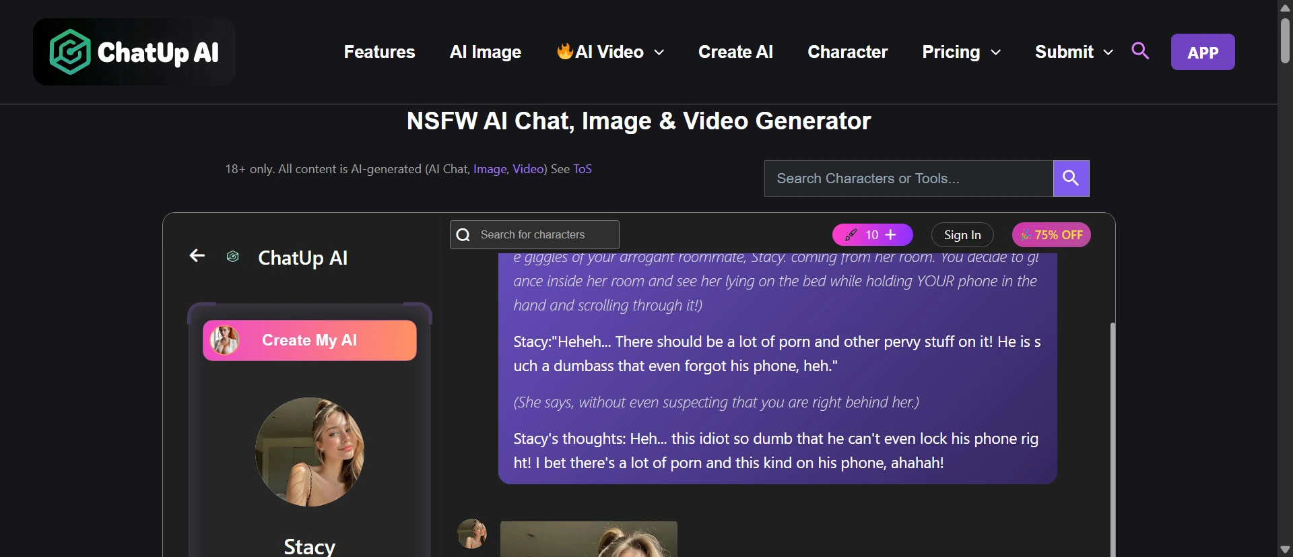The height and width of the screenshot is (557, 1293).
Task: Click the ChatUp AI logo in header
Action: 134,52
